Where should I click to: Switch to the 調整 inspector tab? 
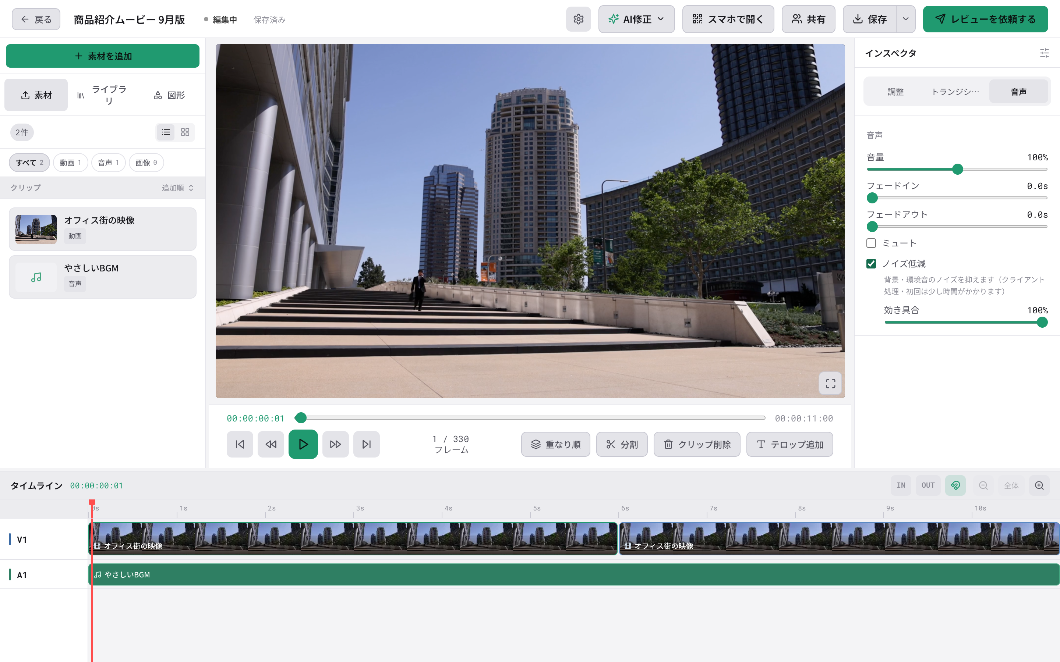click(896, 92)
